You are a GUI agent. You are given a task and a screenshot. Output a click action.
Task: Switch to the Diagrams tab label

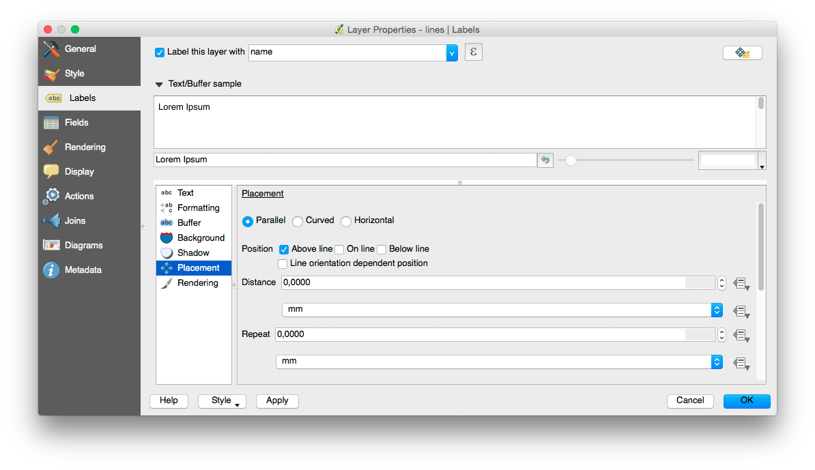[84, 246]
